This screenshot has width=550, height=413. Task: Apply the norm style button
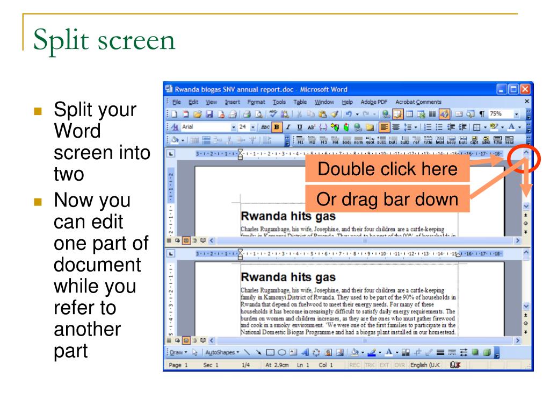pos(358,140)
